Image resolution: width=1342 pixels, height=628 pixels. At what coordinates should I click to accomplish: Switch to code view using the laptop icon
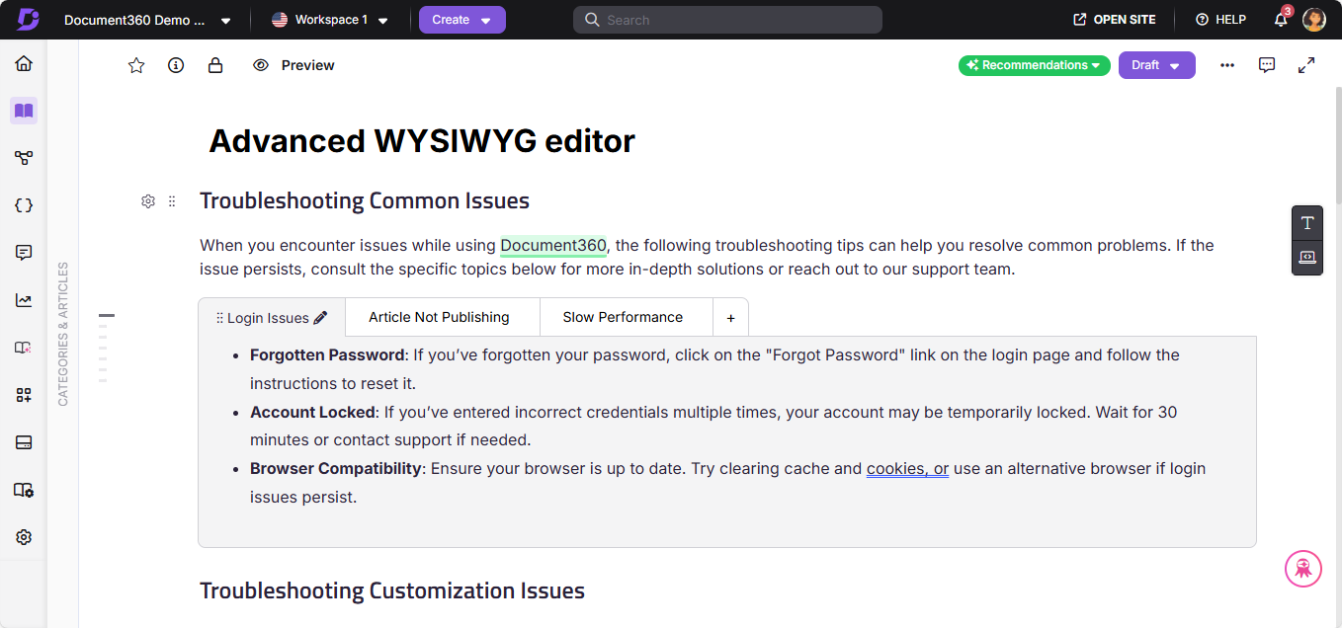point(1306,258)
